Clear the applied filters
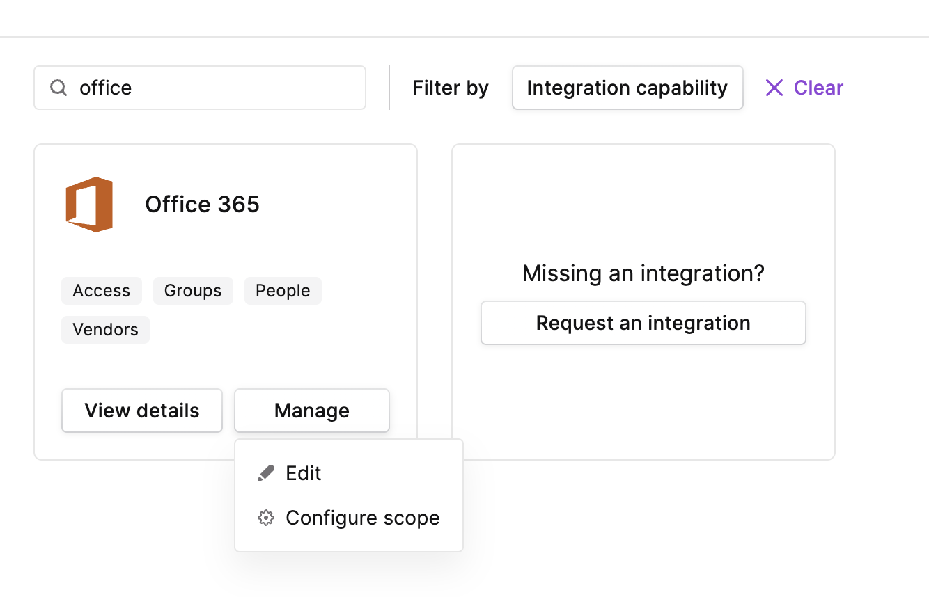929x597 pixels. pyautogui.click(x=804, y=88)
